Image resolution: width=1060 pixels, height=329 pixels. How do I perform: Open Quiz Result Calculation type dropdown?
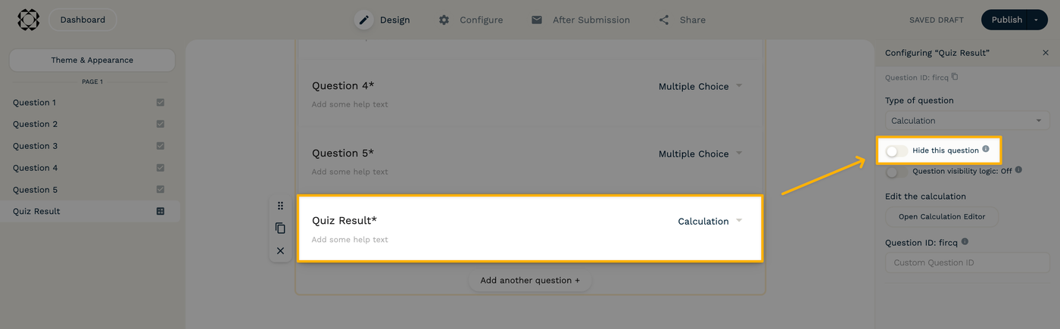(710, 221)
